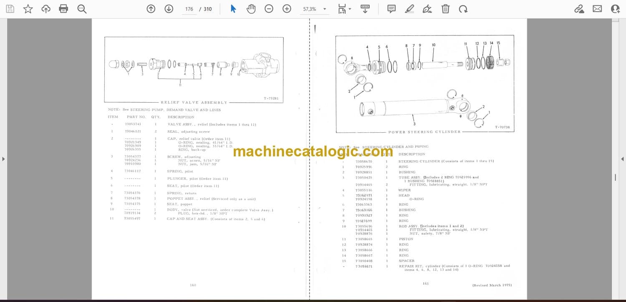This screenshot has height=302, width=626.
Task: Click the 'PISTON' description
Action: (x=406, y=239)
